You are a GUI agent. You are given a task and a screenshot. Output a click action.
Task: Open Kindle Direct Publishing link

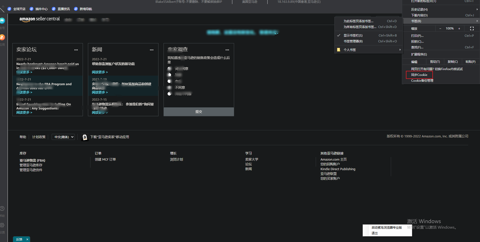(338, 169)
